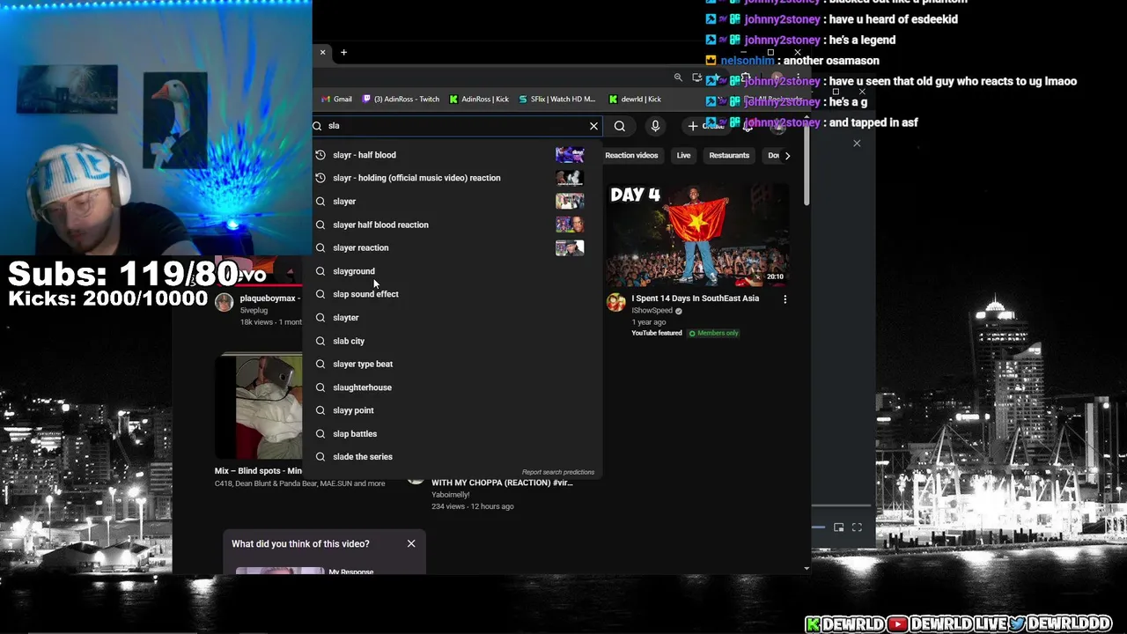Open IShowSpeed channel avatar
Viewport: 1127px width, 634px height.
[x=616, y=303]
